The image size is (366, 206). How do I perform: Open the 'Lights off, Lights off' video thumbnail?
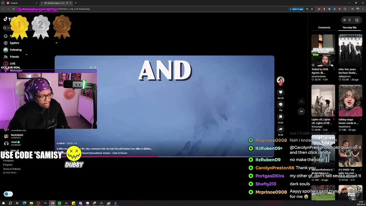pos(323,101)
